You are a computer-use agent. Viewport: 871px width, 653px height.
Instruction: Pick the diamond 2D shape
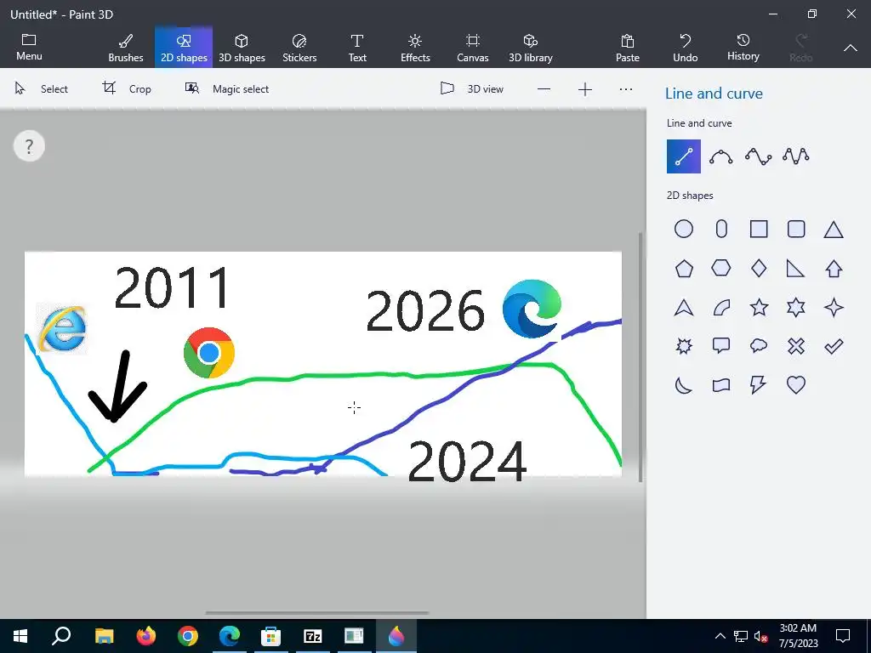[x=759, y=268]
